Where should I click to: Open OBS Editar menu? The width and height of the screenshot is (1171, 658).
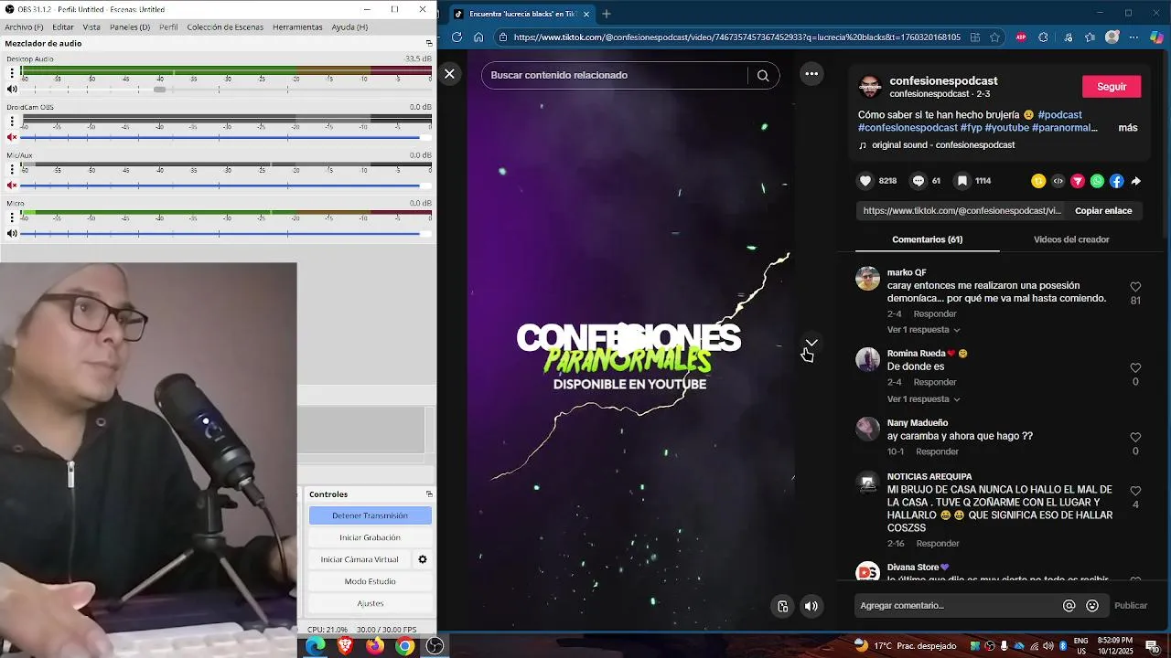pos(63,27)
